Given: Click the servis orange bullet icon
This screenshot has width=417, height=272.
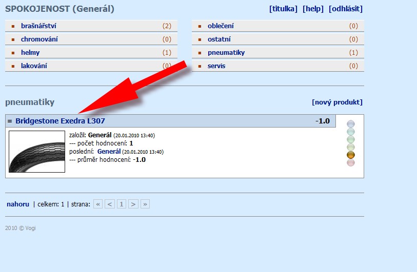Looking at the screenshot, I should pyautogui.click(x=200, y=66).
